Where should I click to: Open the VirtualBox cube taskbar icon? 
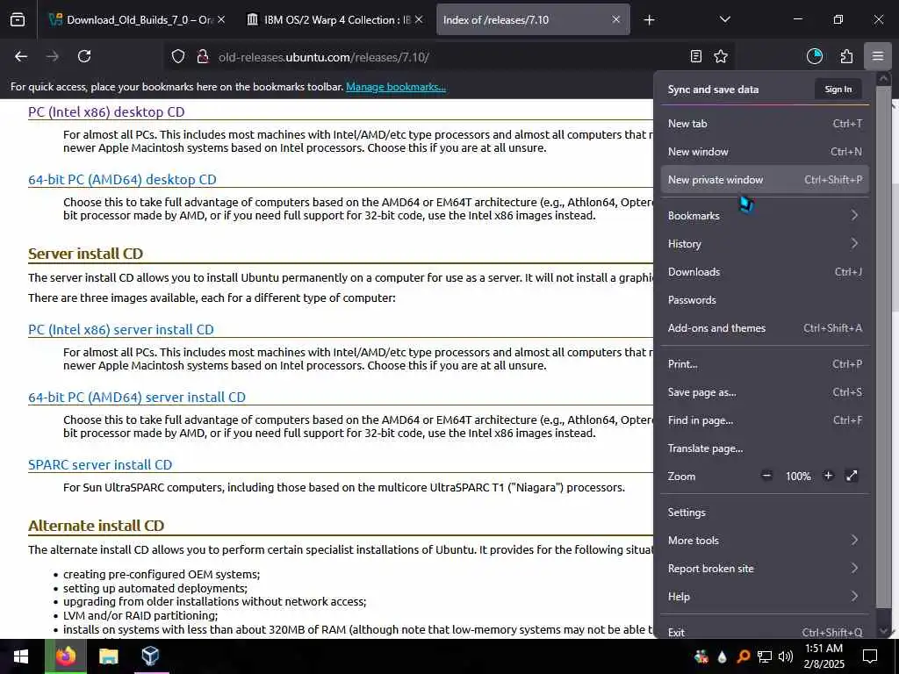[x=149, y=656]
